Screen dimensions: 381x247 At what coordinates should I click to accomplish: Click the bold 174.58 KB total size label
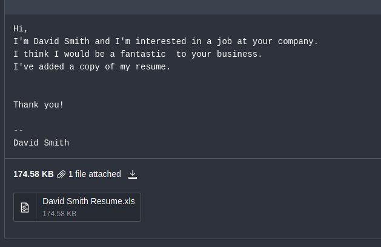click(33, 174)
